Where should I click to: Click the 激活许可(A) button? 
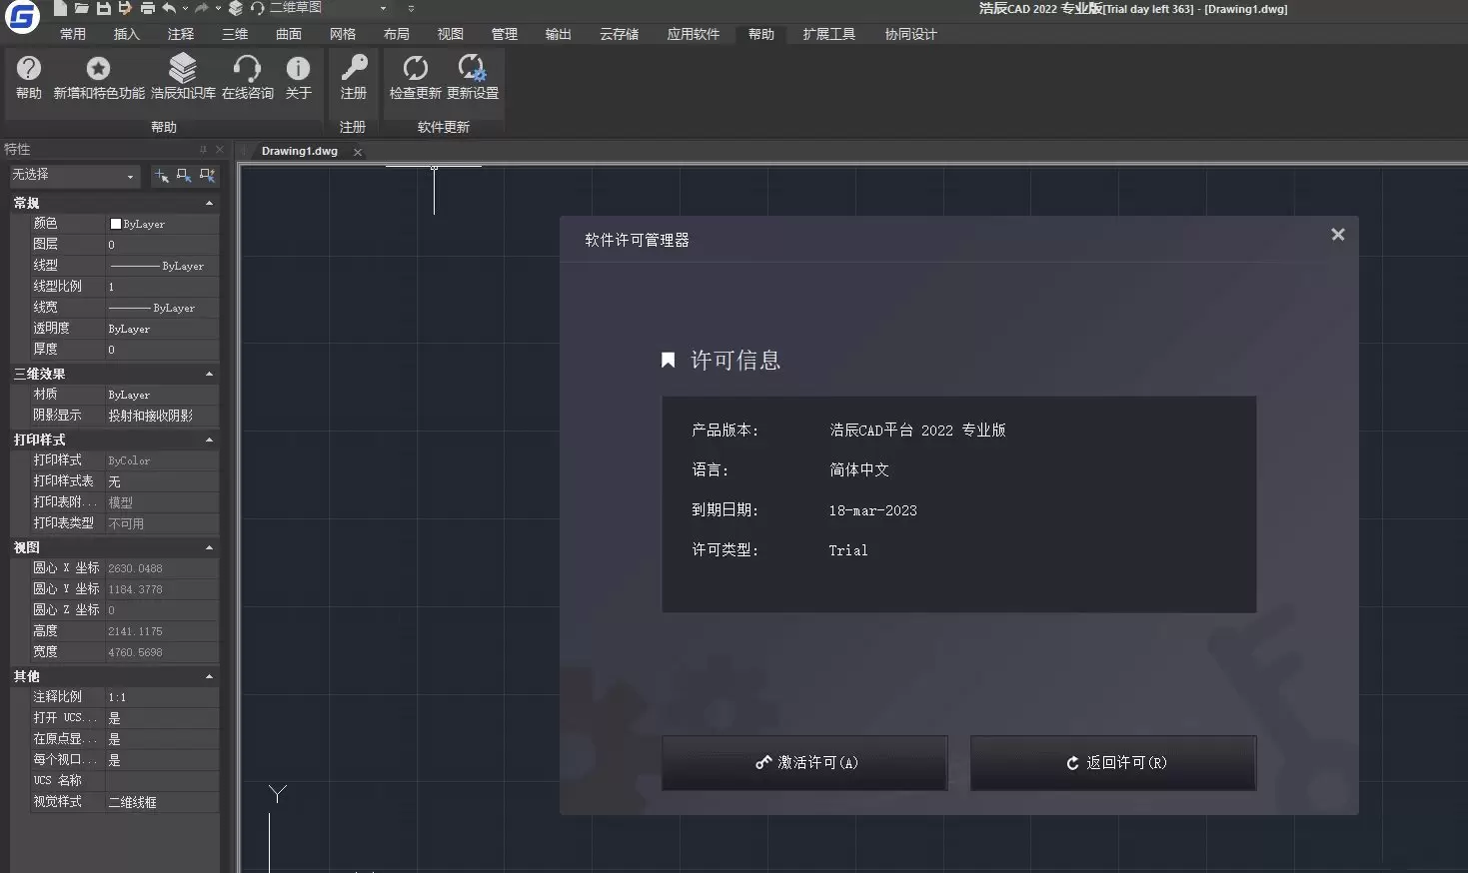pos(804,763)
